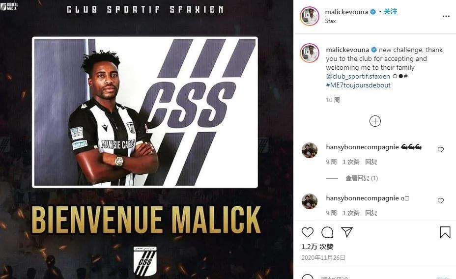
Task: Open the malickevouna profile picture in the header
Action: (x=310, y=16)
